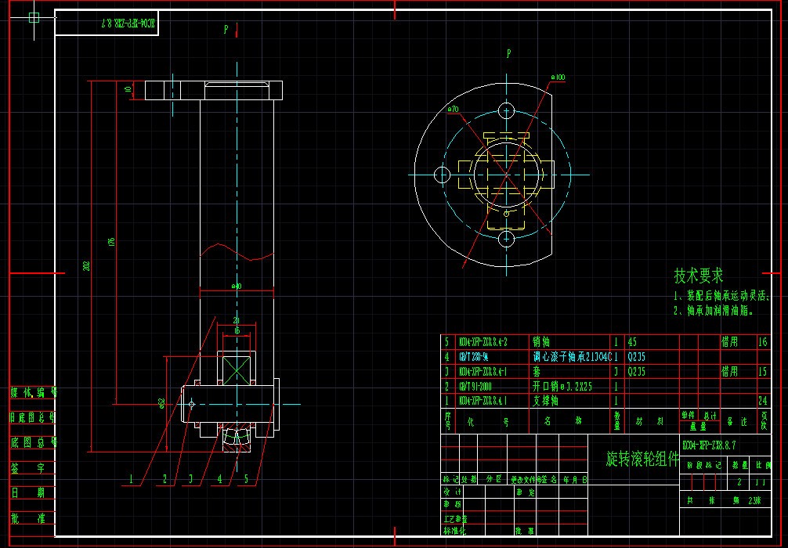
Task: Click the 设计 cell in title block
Action: click(x=452, y=492)
